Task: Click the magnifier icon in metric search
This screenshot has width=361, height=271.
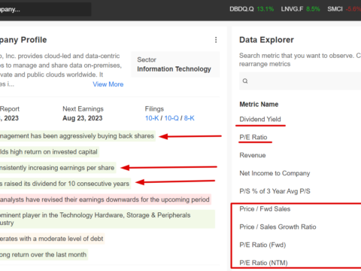Action: coord(245,81)
